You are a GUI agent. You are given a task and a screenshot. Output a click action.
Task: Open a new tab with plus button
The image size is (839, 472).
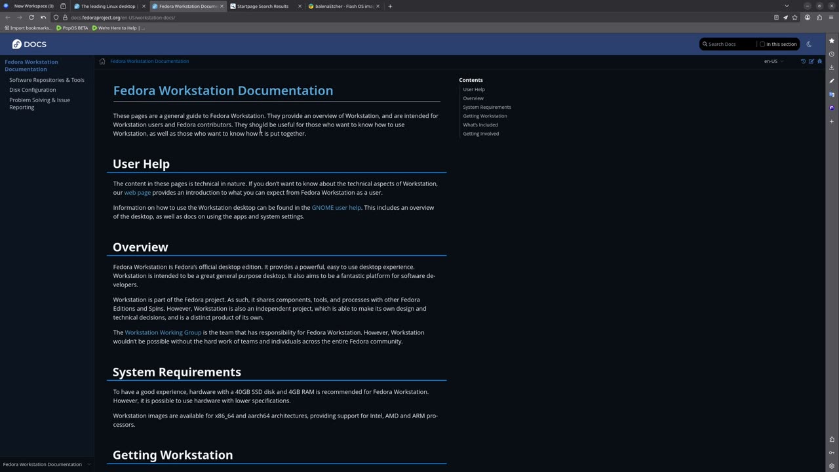tap(390, 6)
